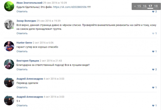
Task: Like the 'Перевод сделали' comment heart
Action: [x=153, y=88]
